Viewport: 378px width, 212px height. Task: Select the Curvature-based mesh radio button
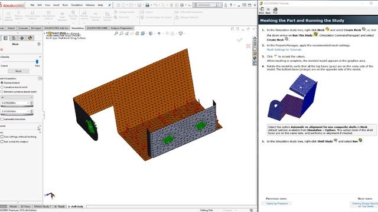pos(2,87)
